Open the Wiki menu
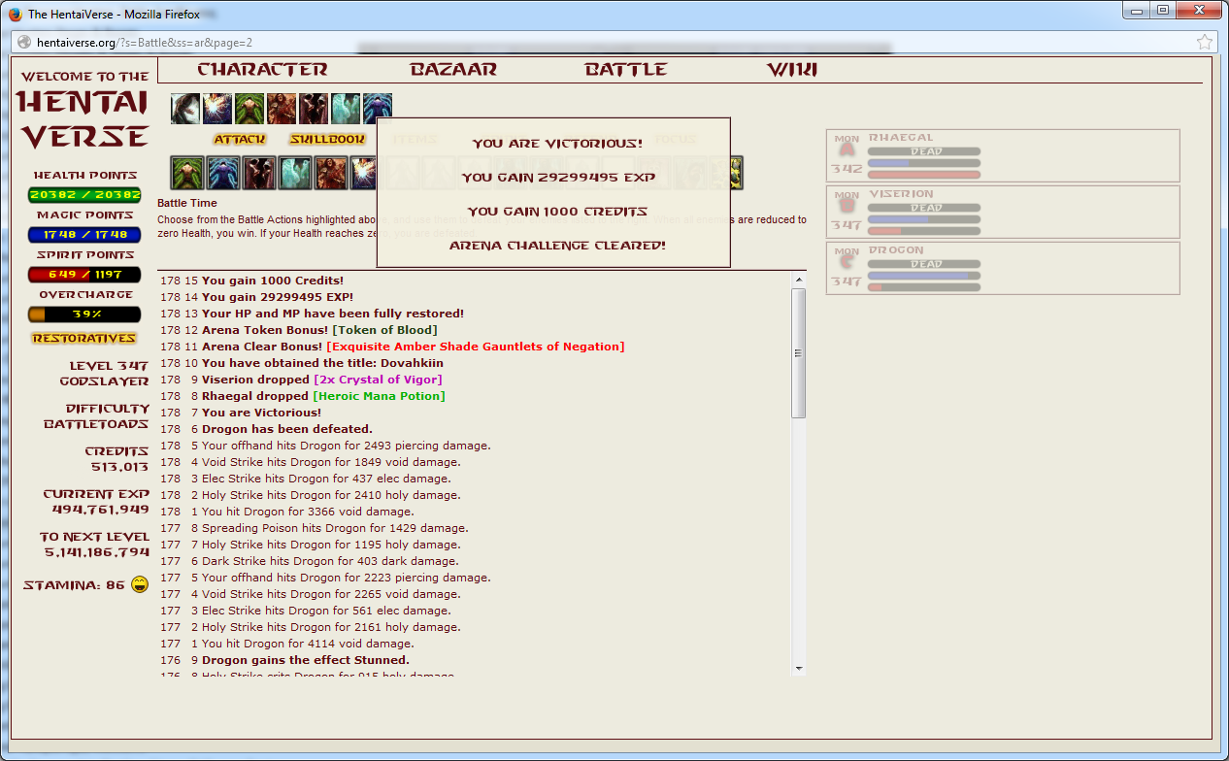 click(792, 70)
